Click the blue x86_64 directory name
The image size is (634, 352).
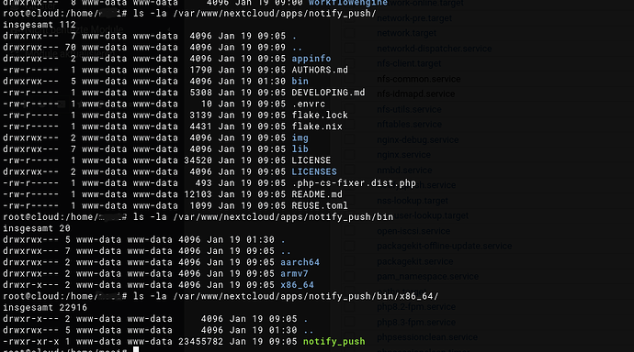[x=297, y=285]
